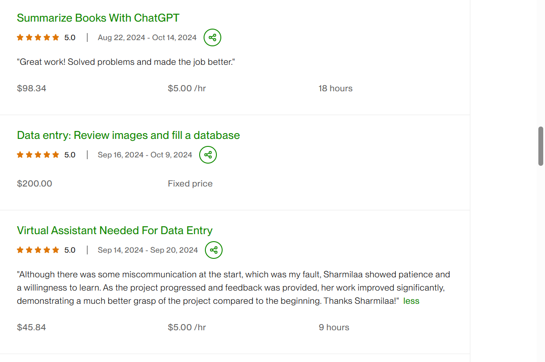545x362 pixels.
Task: Click the Sep 14 - Sep 20, 2024 dates
Action: coord(148,250)
